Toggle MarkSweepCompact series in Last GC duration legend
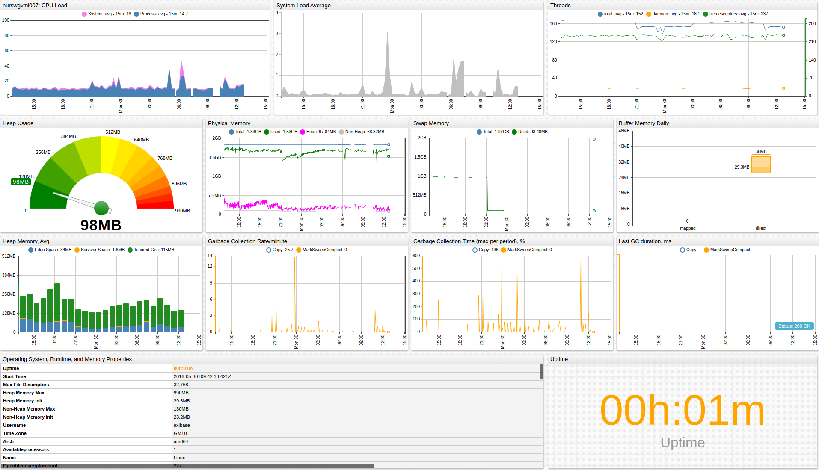This screenshot has width=819, height=470. 730,250
